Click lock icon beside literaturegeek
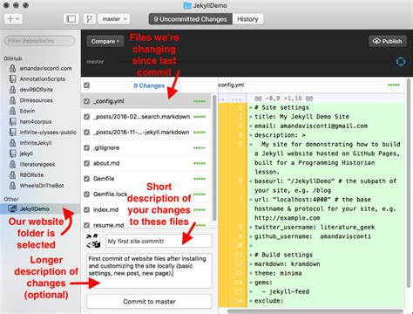The image size is (413, 314). point(12,164)
